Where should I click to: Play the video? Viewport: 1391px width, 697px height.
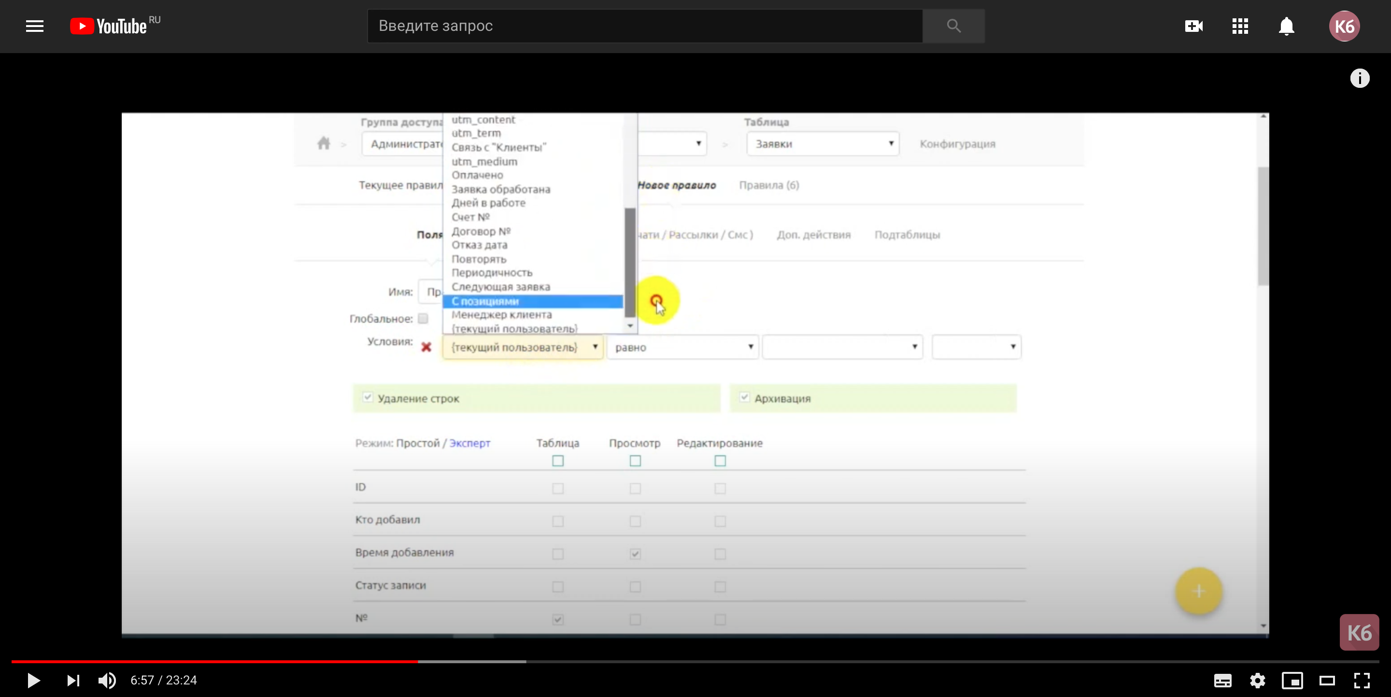33,681
